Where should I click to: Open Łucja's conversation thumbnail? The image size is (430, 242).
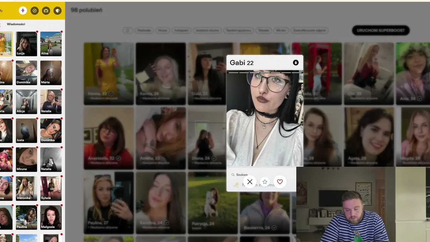(x=27, y=44)
